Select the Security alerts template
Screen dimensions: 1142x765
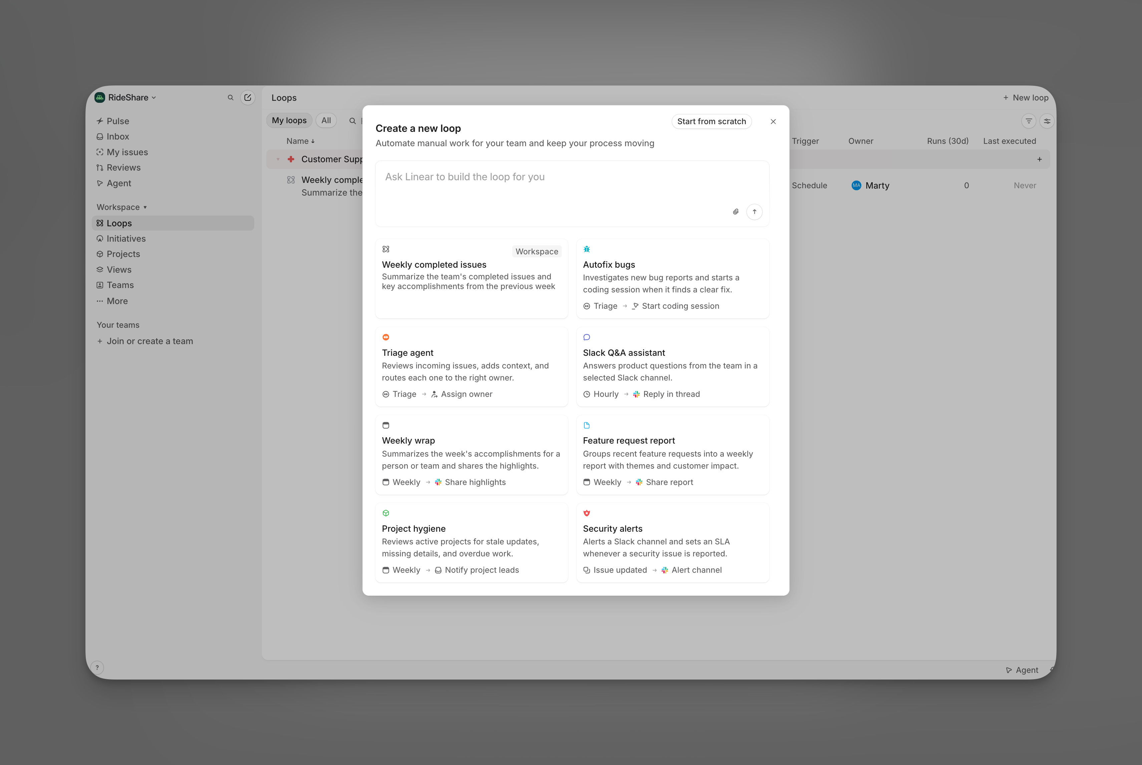(x=673, y=542)
